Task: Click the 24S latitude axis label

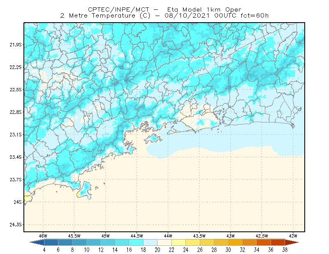Action: (18, 202)
